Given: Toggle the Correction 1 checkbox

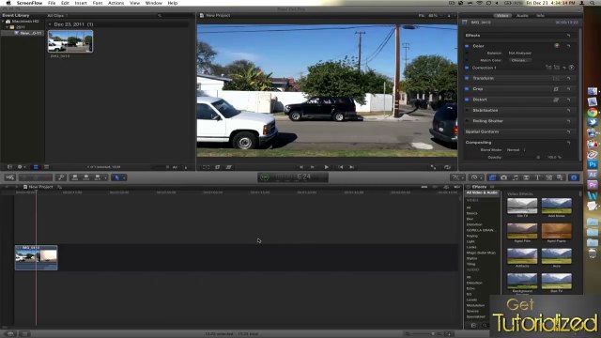Looking at the screenshot, I should pyautogui.click(x=467, y=68).
